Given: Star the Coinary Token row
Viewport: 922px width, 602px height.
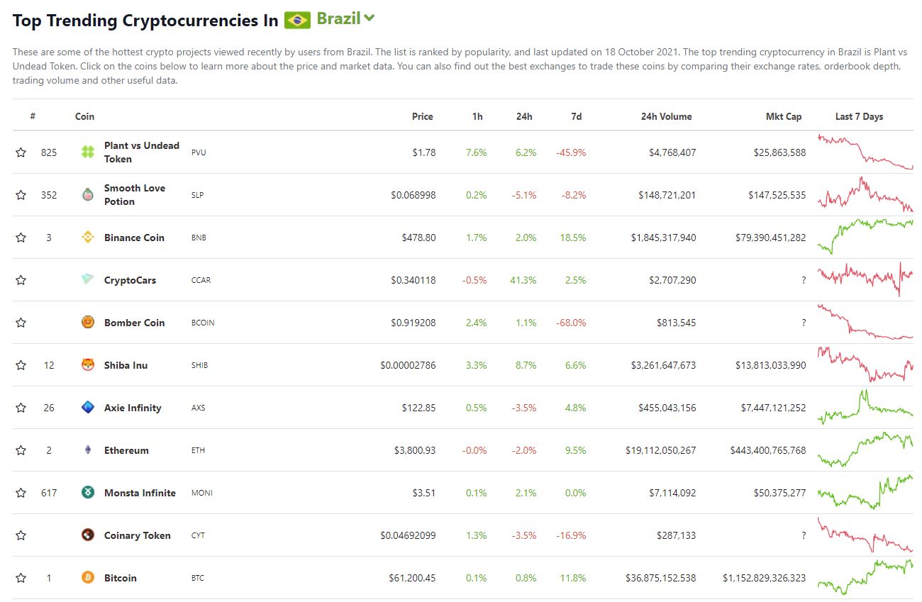Looking at the screenshot, I should tap(21, 535).
